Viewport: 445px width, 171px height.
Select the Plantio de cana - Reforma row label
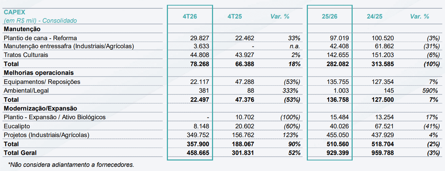click(x=40, y=38)
